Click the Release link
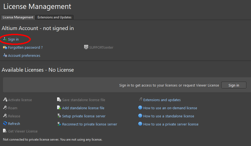251x146 pixels. (x=14, y=116)
